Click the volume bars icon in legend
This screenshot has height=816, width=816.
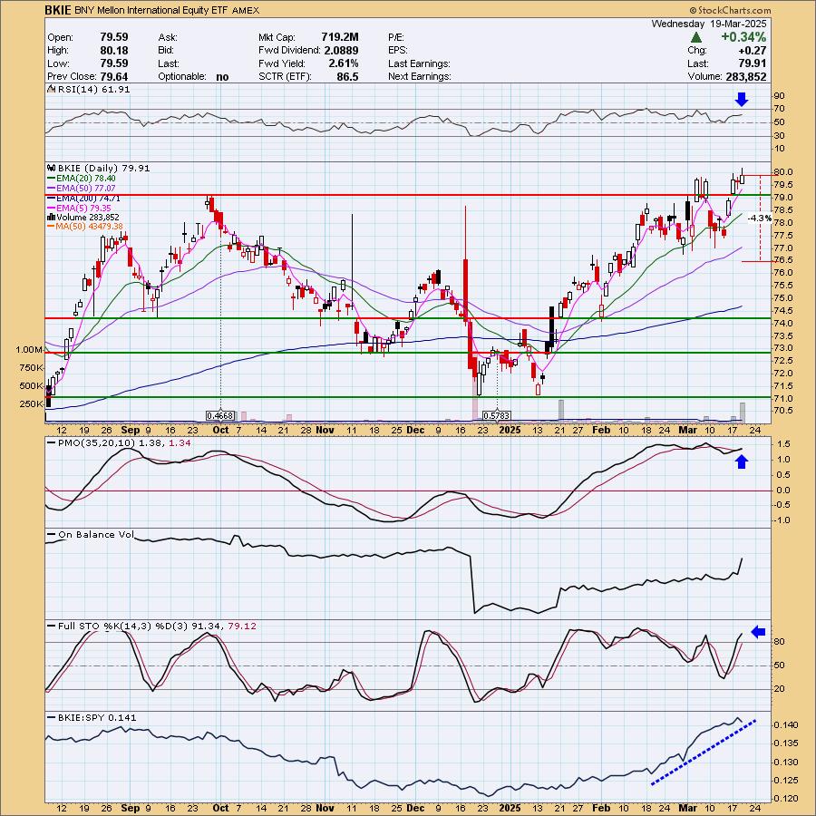click(51, 218)
